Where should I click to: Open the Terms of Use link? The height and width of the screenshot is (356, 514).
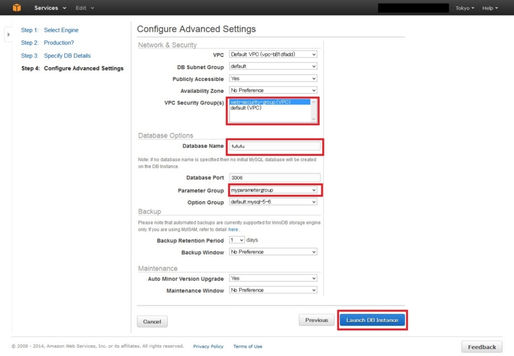coord(248,346)
